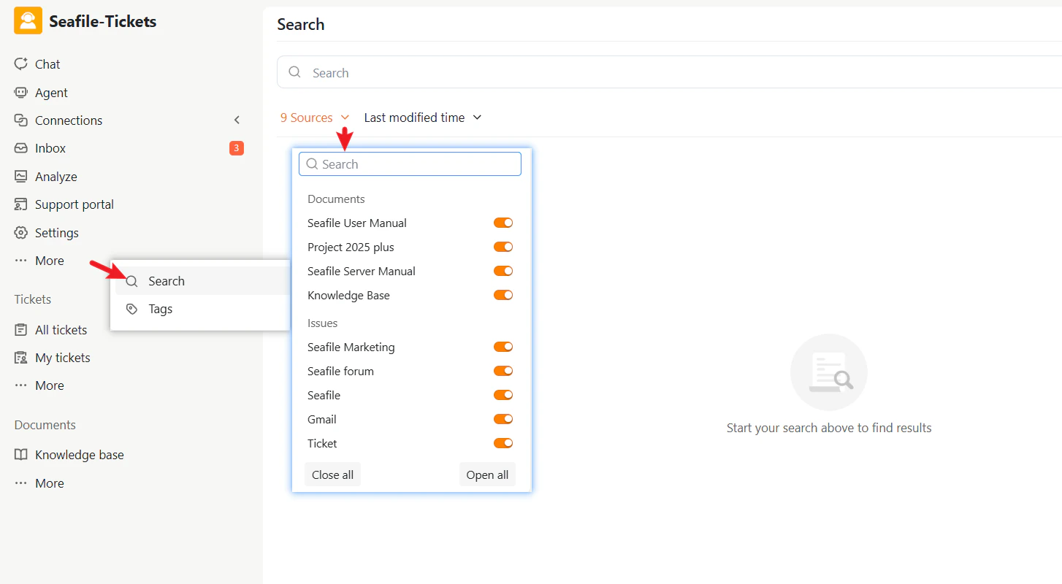Toggle the Gmail source switch
Image resolution: width=1062 pixels, height=584 pixels.
point(503,419)
